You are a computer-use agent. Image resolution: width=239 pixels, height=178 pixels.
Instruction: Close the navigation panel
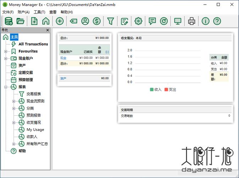coord(48,30)
